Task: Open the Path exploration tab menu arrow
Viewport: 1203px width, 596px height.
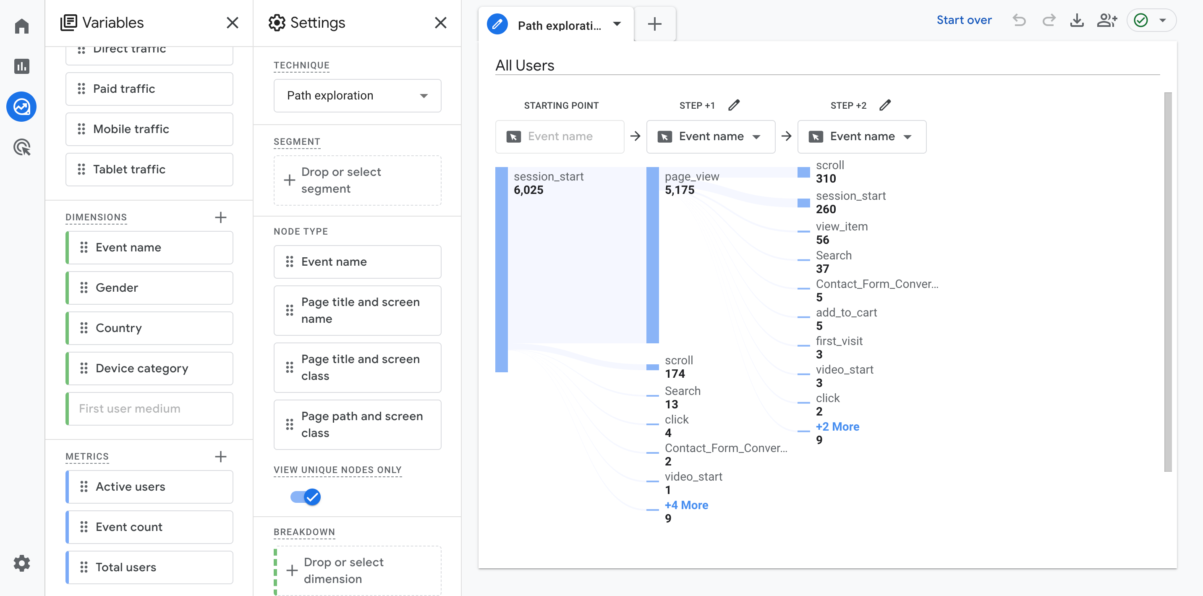Action: [617, 24]
